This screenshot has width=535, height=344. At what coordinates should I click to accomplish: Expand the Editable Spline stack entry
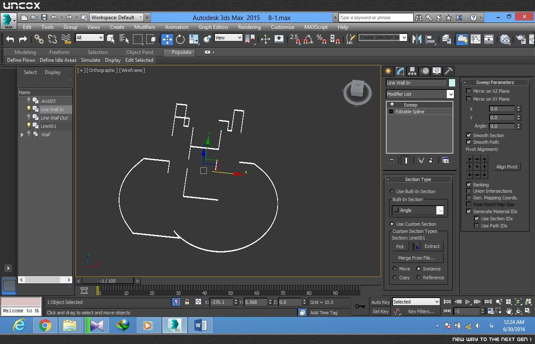pos(391,112)
